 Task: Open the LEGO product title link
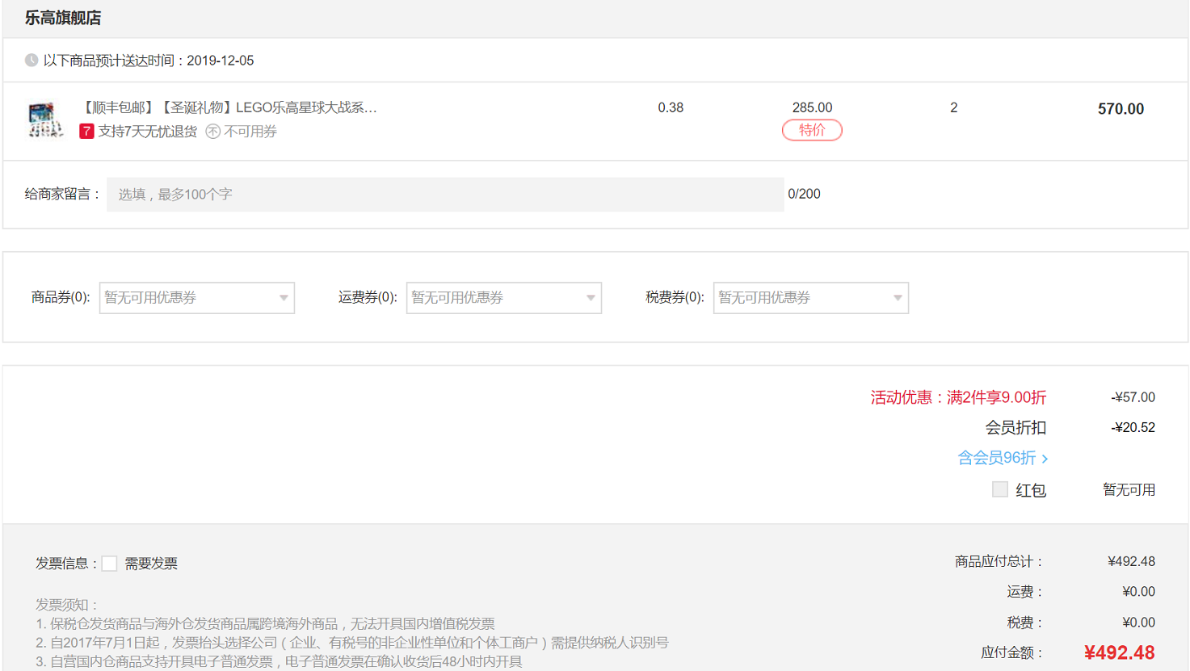[229, 107]
